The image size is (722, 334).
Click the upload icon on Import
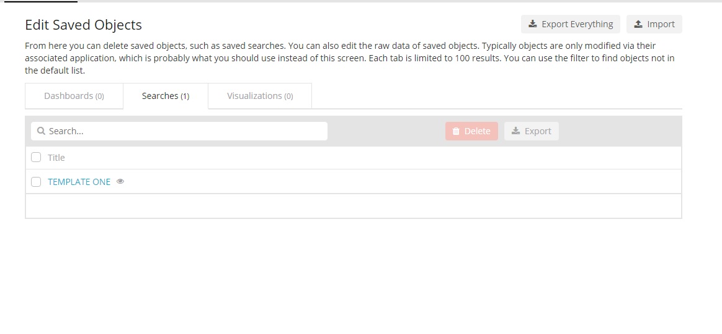point(638,24)
